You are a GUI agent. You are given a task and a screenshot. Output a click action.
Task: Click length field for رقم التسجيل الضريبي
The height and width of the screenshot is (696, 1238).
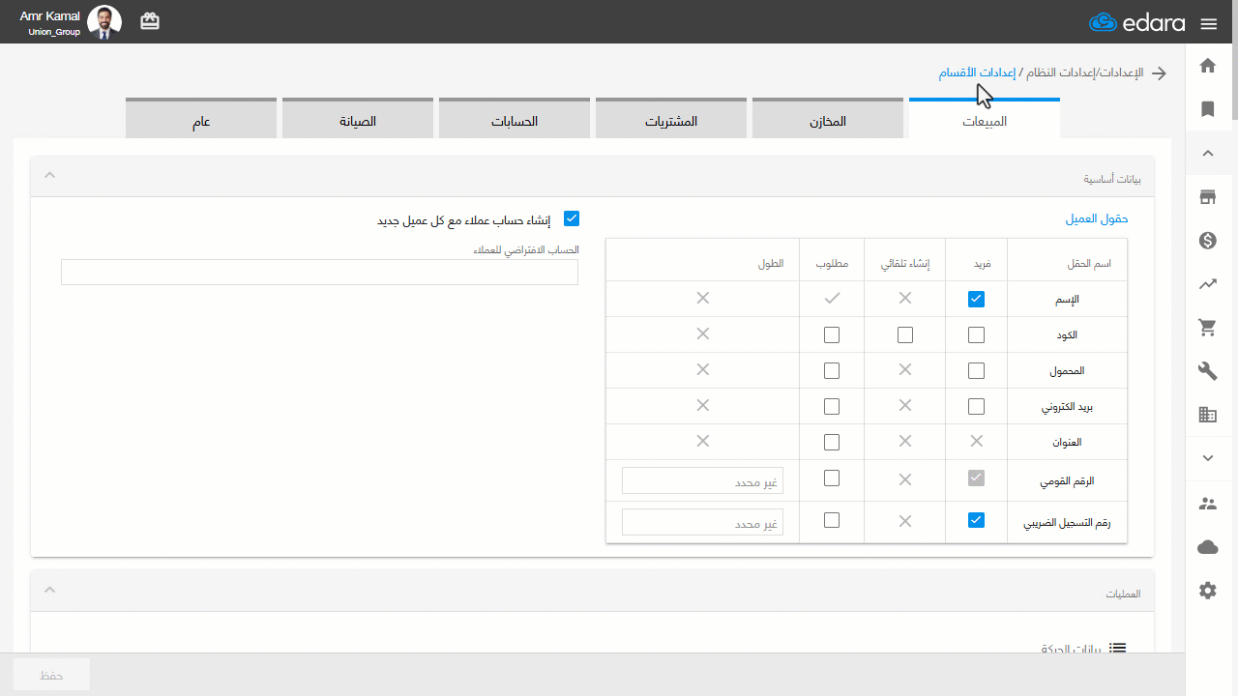(x=702, y=523)
